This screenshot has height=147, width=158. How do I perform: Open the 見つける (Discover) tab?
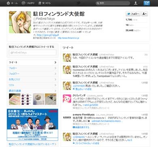pyautogui.click(x=45, y=3)
